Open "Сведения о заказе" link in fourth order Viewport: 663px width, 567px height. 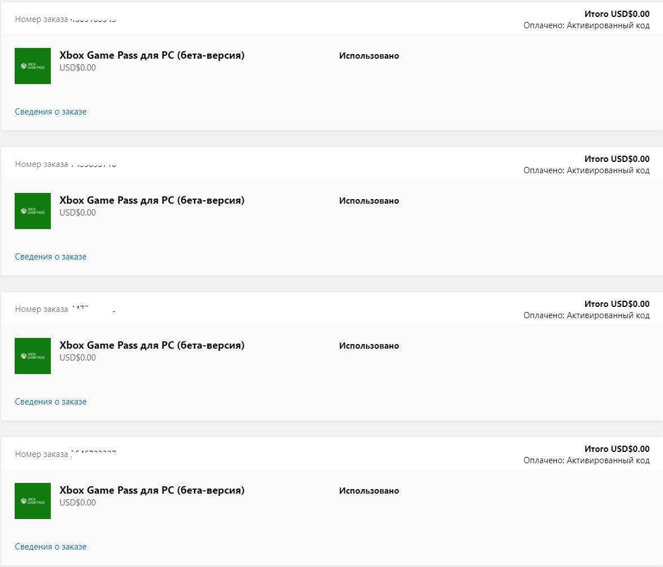[x=51, y=547]
